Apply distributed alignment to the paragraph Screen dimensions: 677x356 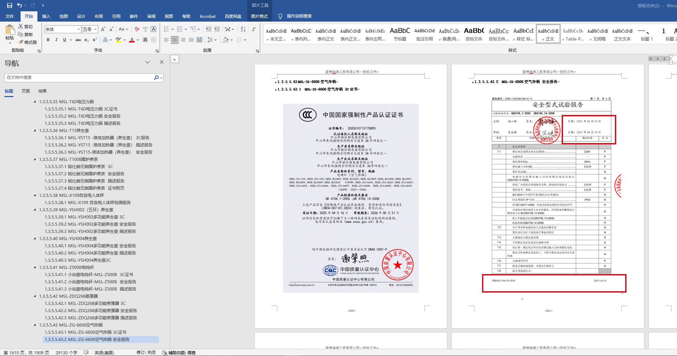[199, 40]
